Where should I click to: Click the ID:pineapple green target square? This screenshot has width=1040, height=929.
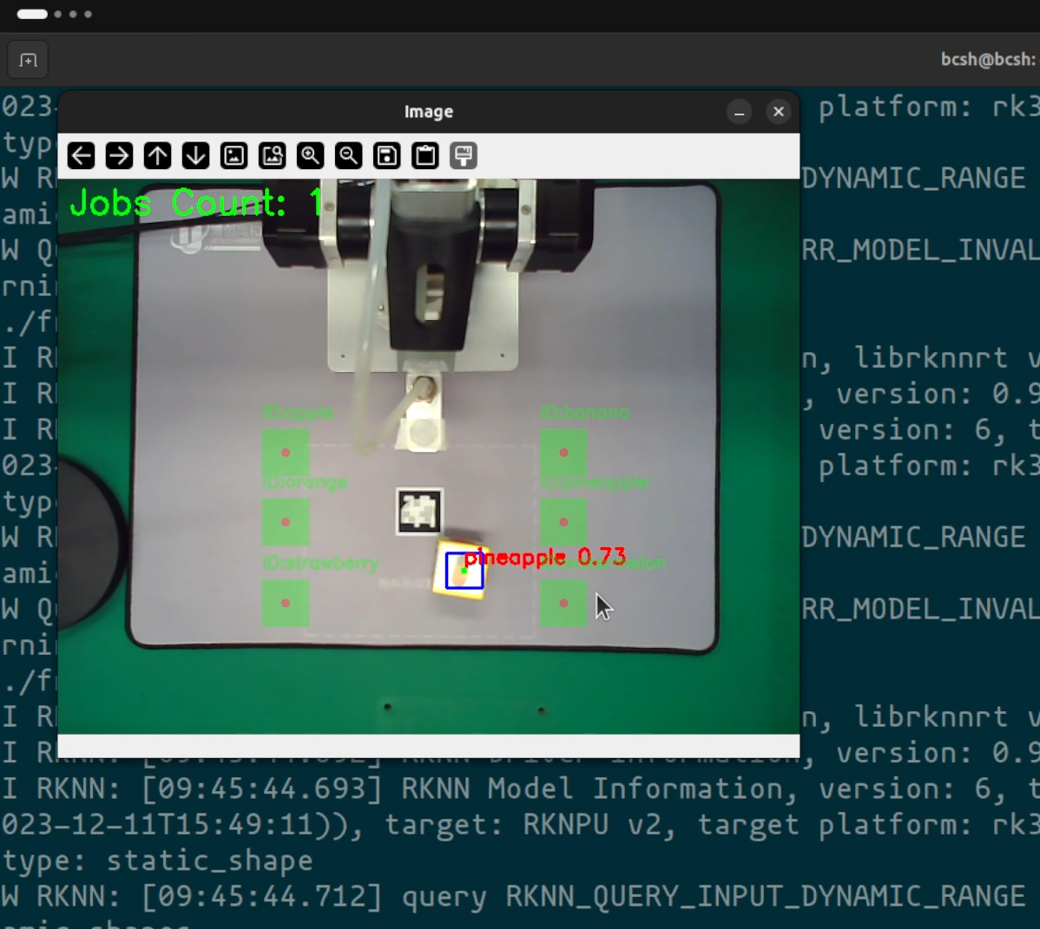(x=563, y=522)
